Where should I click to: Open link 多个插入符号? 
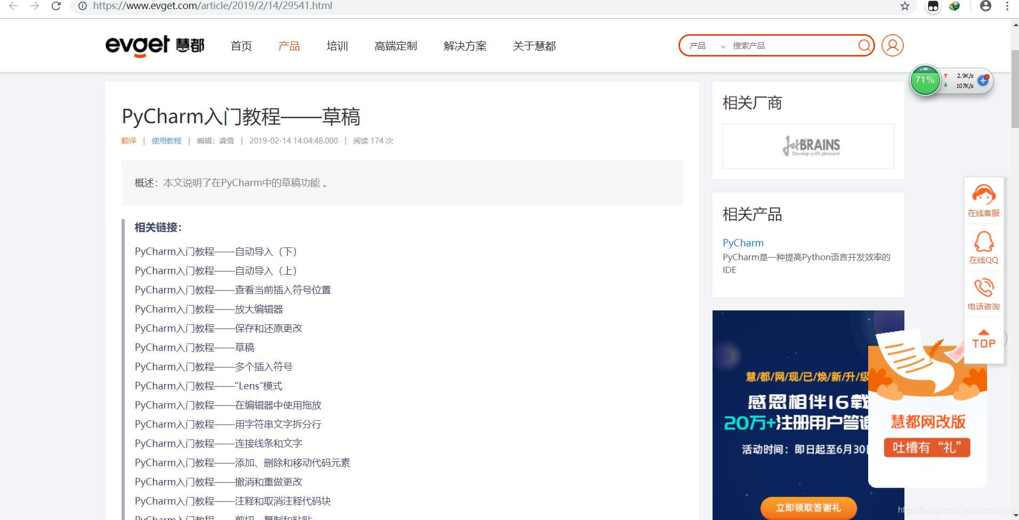click(214, 367)
